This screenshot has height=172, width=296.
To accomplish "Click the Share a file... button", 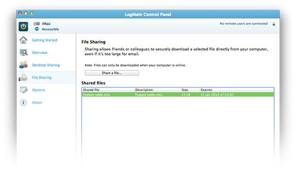I will (112, 73).
